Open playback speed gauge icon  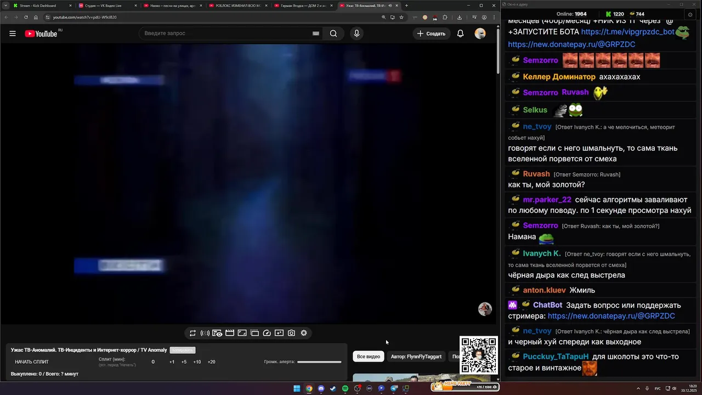coord(267,333)
